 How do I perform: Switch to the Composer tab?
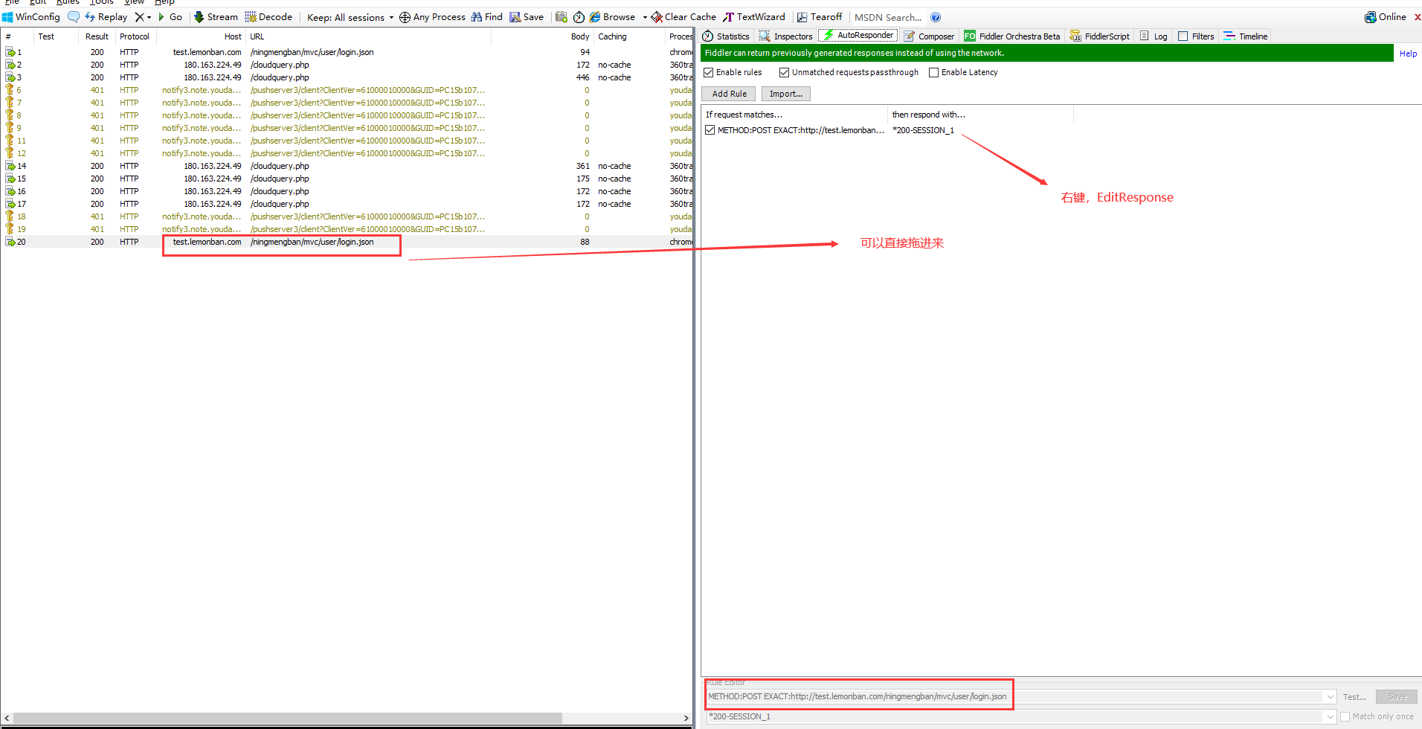[930, 36]
